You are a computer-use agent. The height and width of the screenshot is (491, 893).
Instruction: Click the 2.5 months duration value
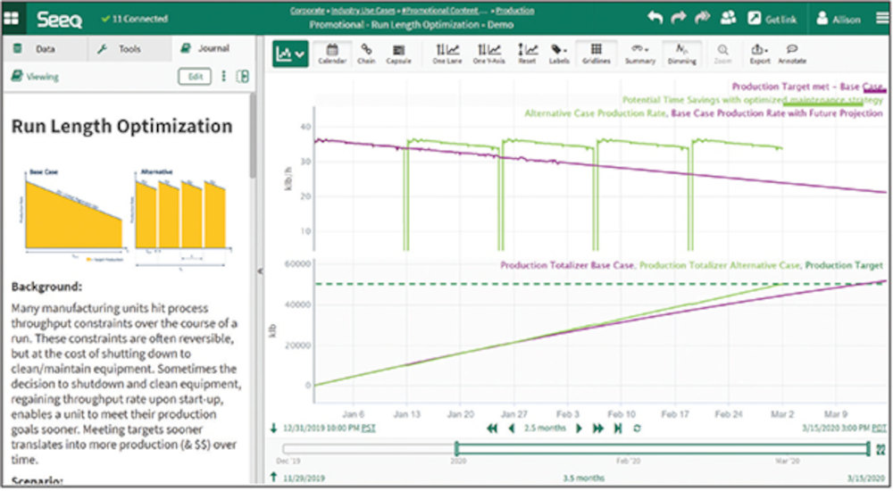(x=545, y=429)
